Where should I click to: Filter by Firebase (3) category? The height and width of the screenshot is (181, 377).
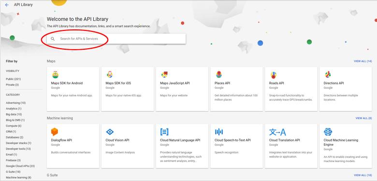[13, 160]
